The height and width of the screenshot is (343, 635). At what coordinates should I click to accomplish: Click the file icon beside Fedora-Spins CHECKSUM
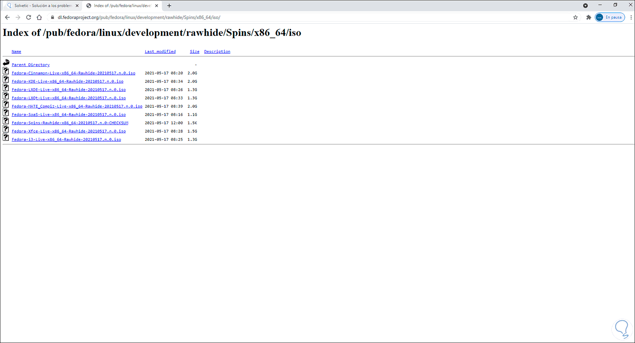(x=6, y=121)
